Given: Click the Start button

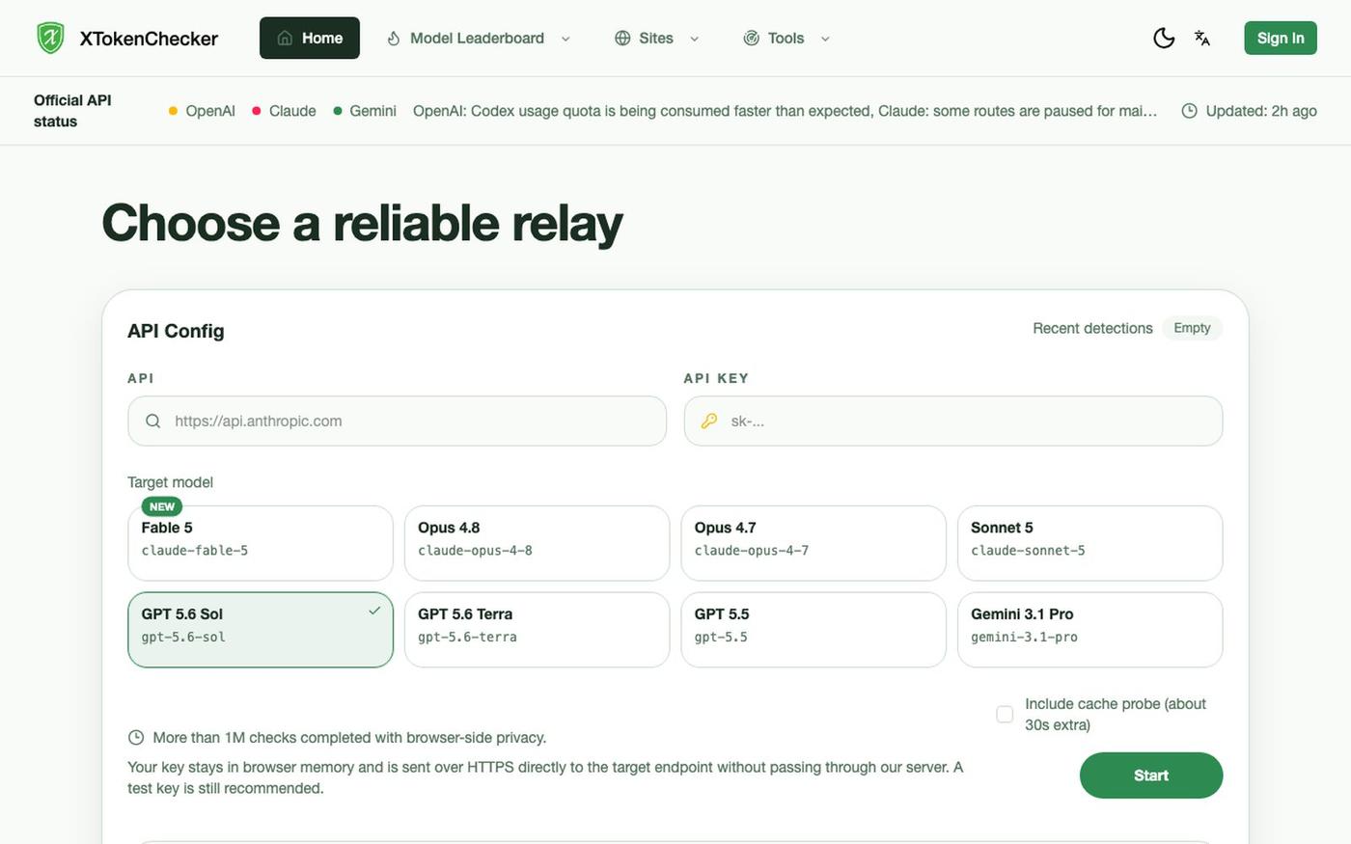Looking at the screenshot, I should tap(1151, 776).
